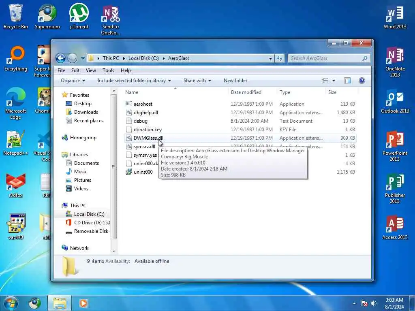Open Access 2013 desktop shortcut
Viewport: 415px width, 311px height.
pyautogui.click(x=395, y=228)
